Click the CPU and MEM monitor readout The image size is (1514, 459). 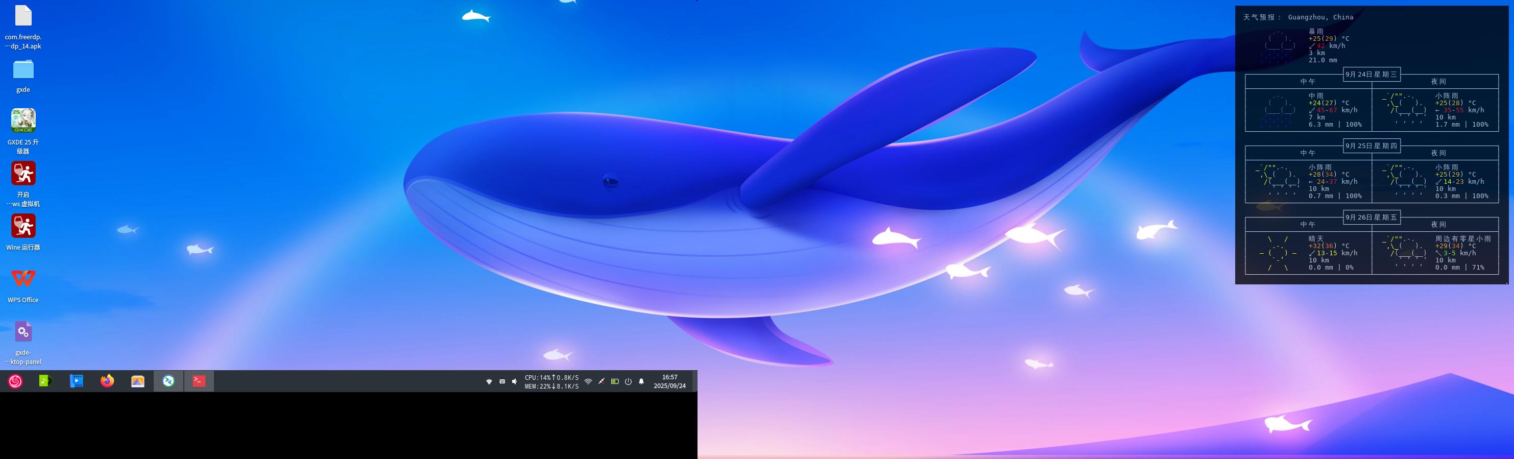pos(551,382)
